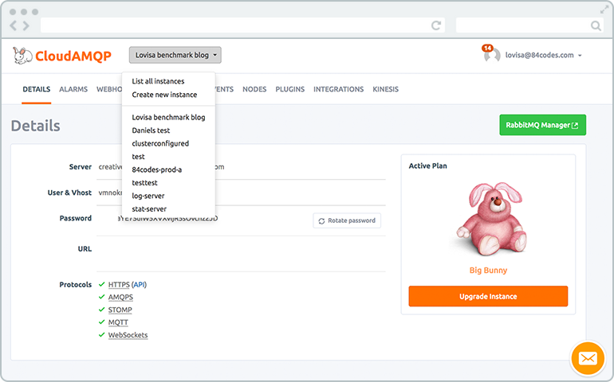
Task: Open the user avatar with 14 notifications
Action: pos(491,54)
